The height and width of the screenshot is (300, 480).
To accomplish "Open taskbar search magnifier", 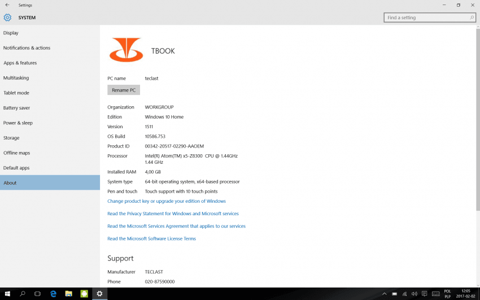I will tap(23, 294).
